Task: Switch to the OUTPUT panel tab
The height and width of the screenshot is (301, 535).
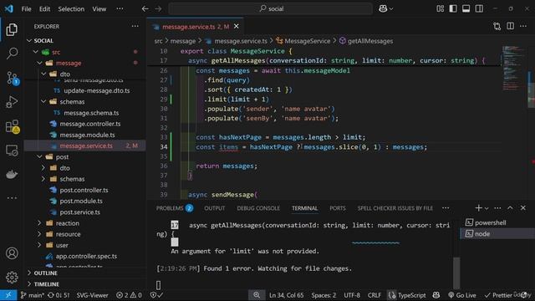Action: (215, 208)
